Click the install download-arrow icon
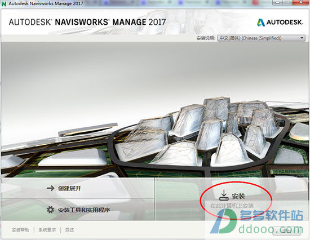Viewport: 310px width, 240px height. point(224,195)
